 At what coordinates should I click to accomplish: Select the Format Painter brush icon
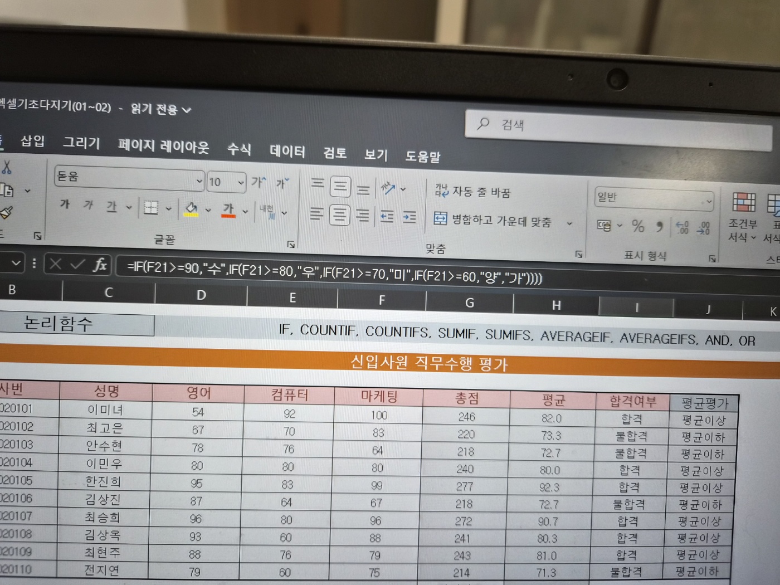click(6, 213)
